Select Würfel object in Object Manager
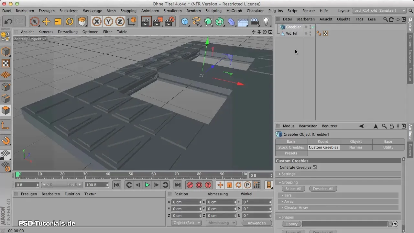The image size is (414, 233). pyautogui.click(x=291, y=33)
